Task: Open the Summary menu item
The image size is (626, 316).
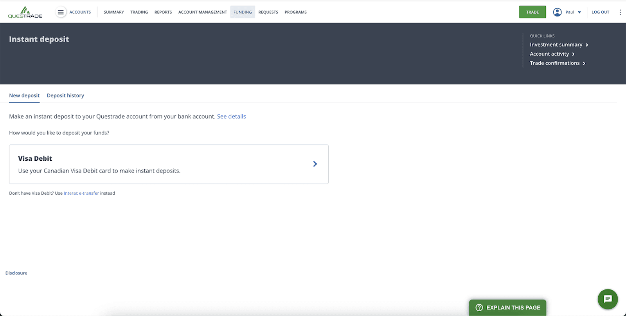Action: pyautogui.click(x=114, y=12)
